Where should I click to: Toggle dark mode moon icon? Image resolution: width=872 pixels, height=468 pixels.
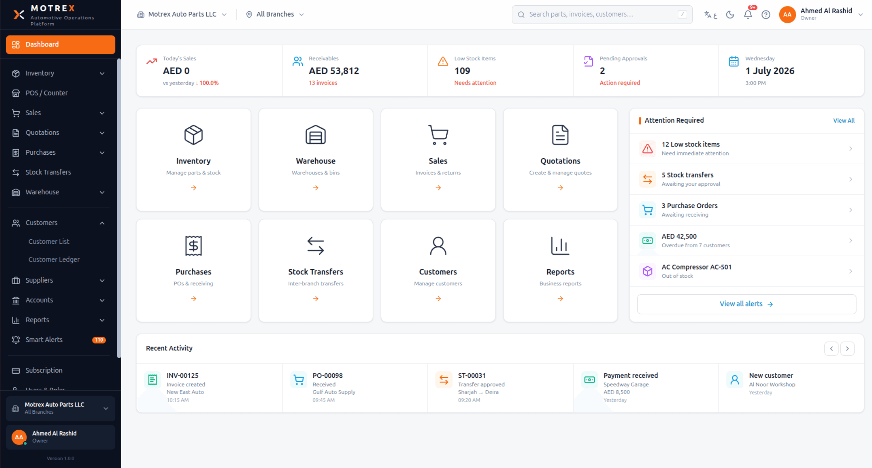pyautogui.click(x=730, y=15)
